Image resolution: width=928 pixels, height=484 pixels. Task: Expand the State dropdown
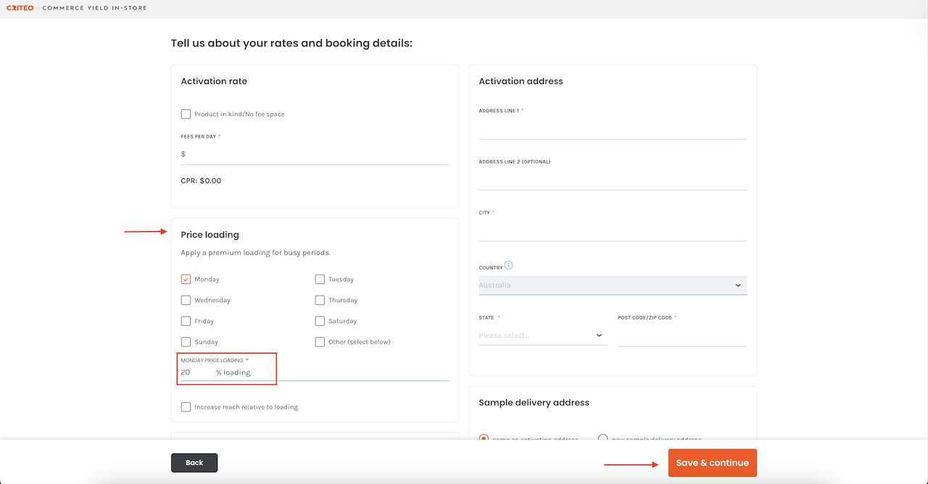542,335
